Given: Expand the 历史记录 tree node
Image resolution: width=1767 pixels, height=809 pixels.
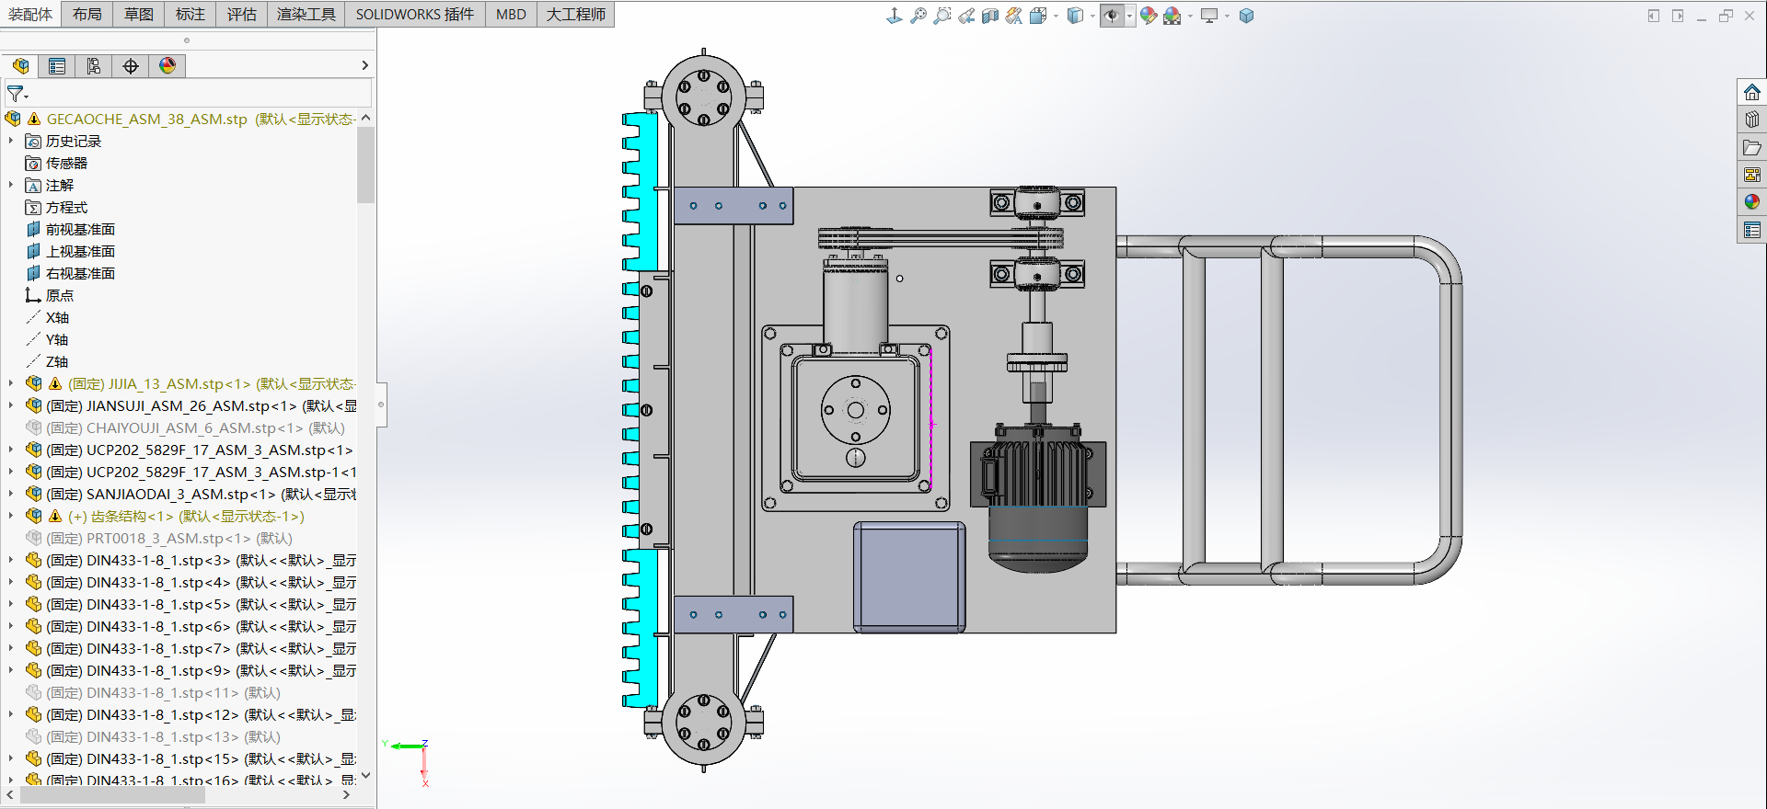Looking at the screenshot, I should point(11,141).
